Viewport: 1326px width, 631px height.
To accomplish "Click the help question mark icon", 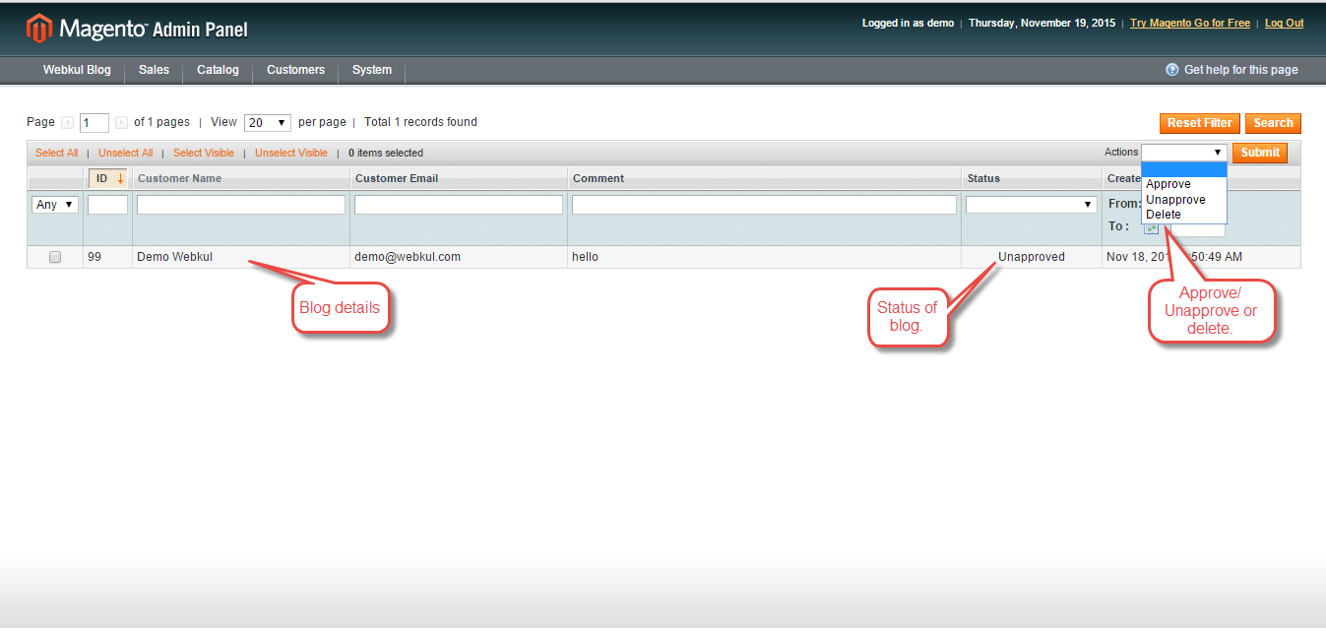I will pyautogui.click(x=1171, y=70).
